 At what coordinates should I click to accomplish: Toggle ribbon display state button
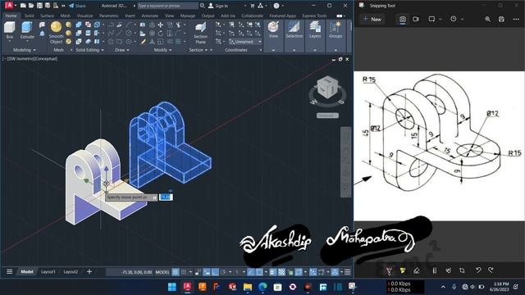pyautogui.click(x=339, y=16)
